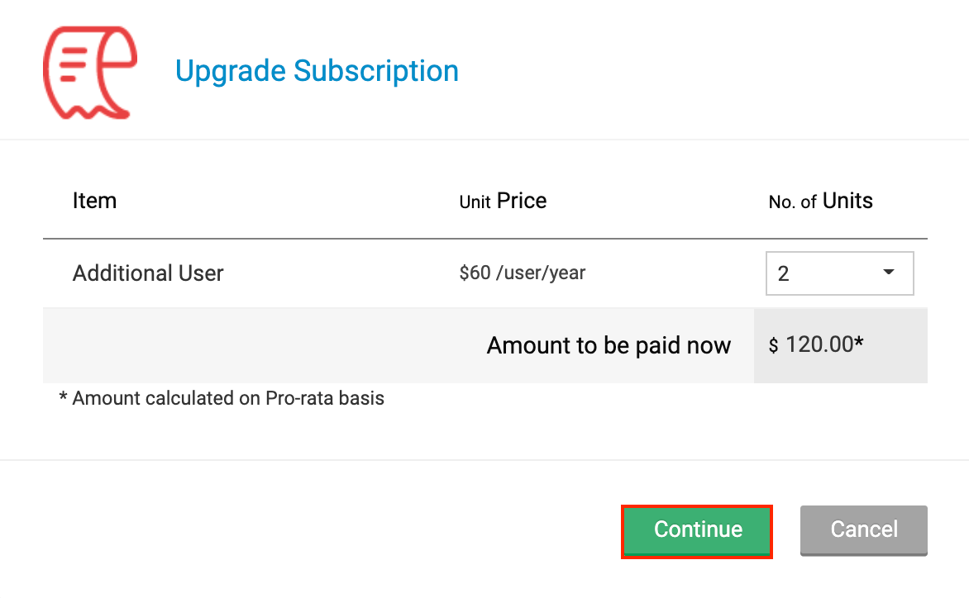
Task: Click the Continue button
Action: (696, 530)
